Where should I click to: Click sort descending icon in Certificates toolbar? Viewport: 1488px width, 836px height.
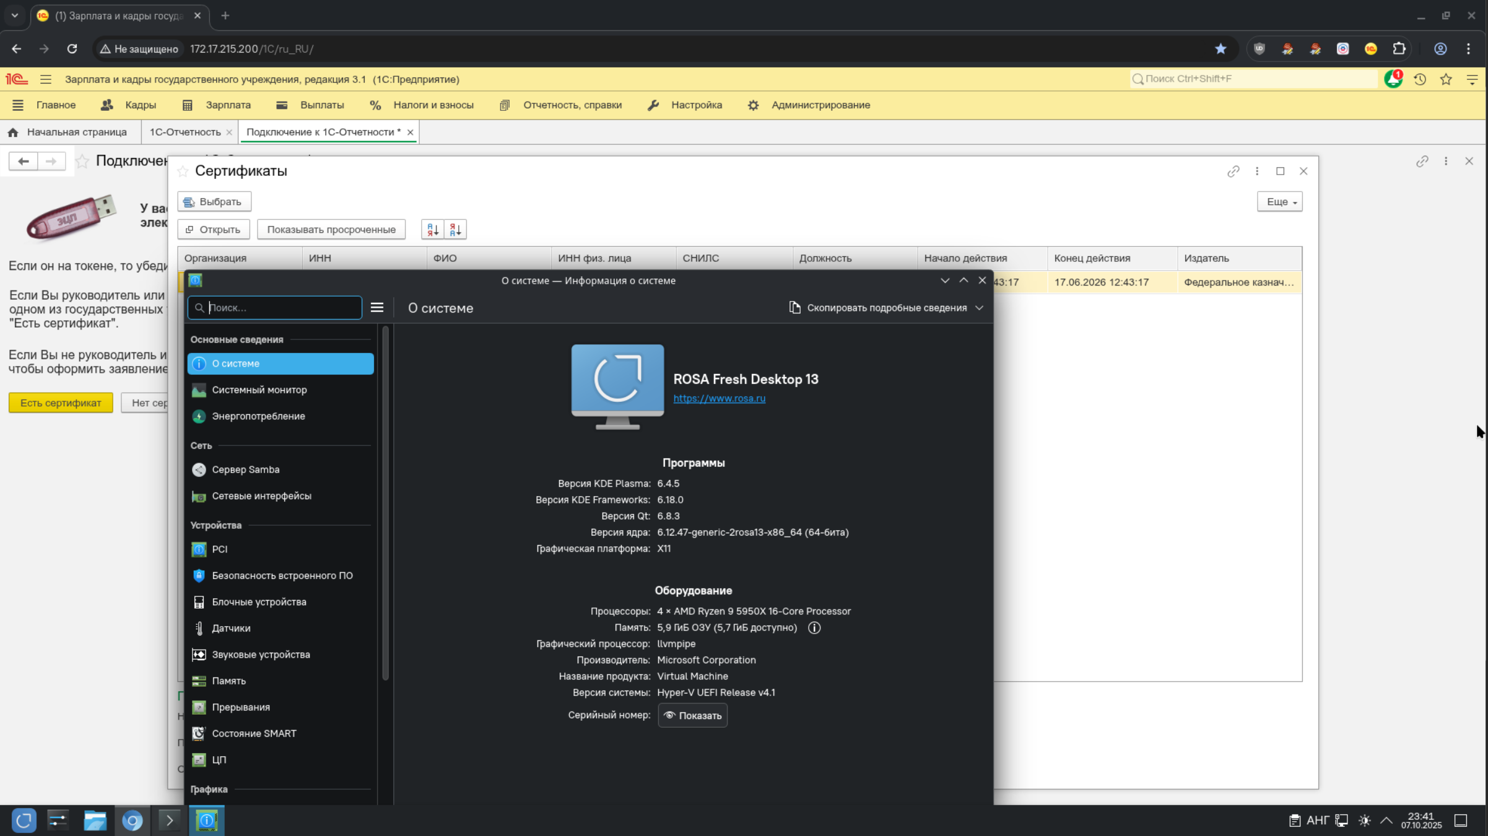click(x=455, y=230)
